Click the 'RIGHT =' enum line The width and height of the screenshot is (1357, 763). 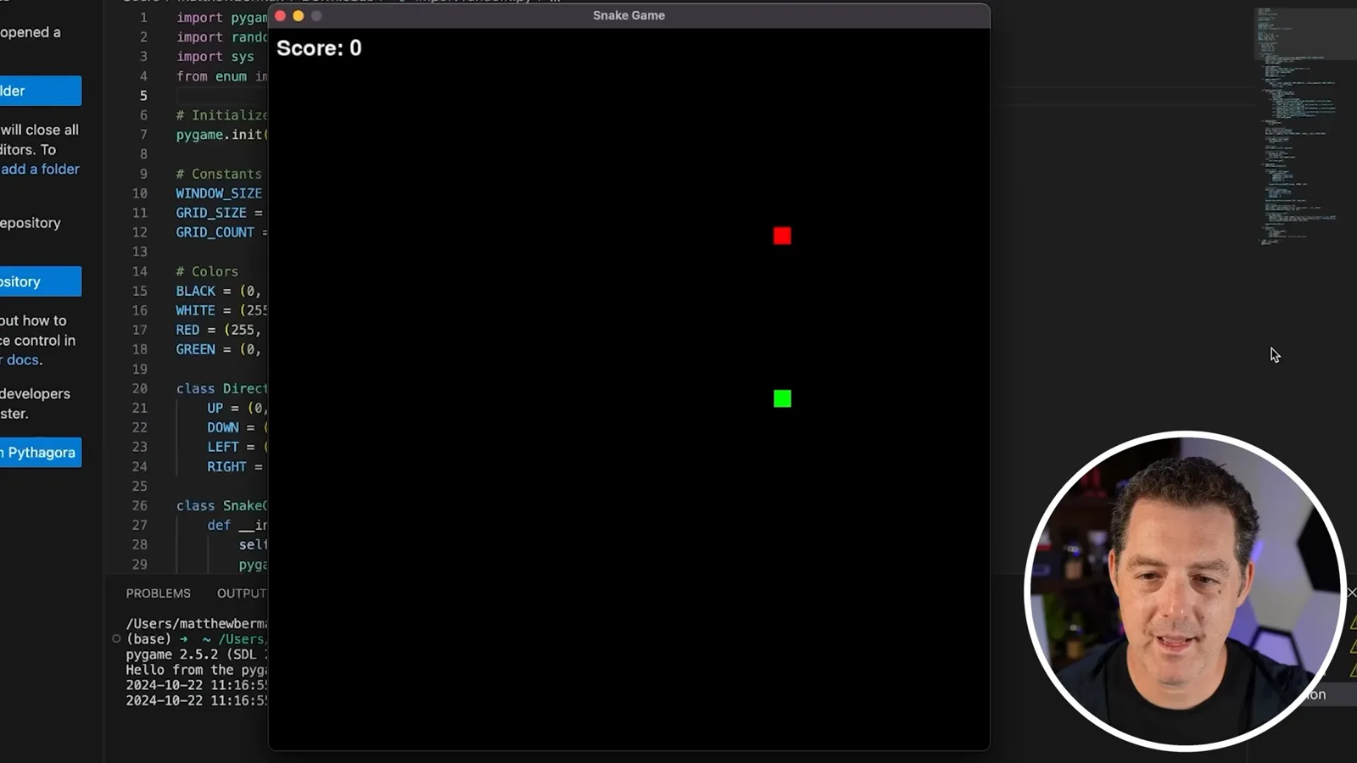pos(235,467)
